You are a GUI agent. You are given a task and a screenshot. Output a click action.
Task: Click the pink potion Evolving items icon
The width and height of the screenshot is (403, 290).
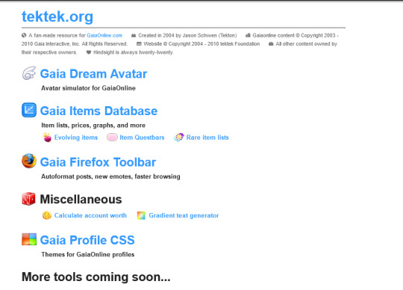pos(47,137)
